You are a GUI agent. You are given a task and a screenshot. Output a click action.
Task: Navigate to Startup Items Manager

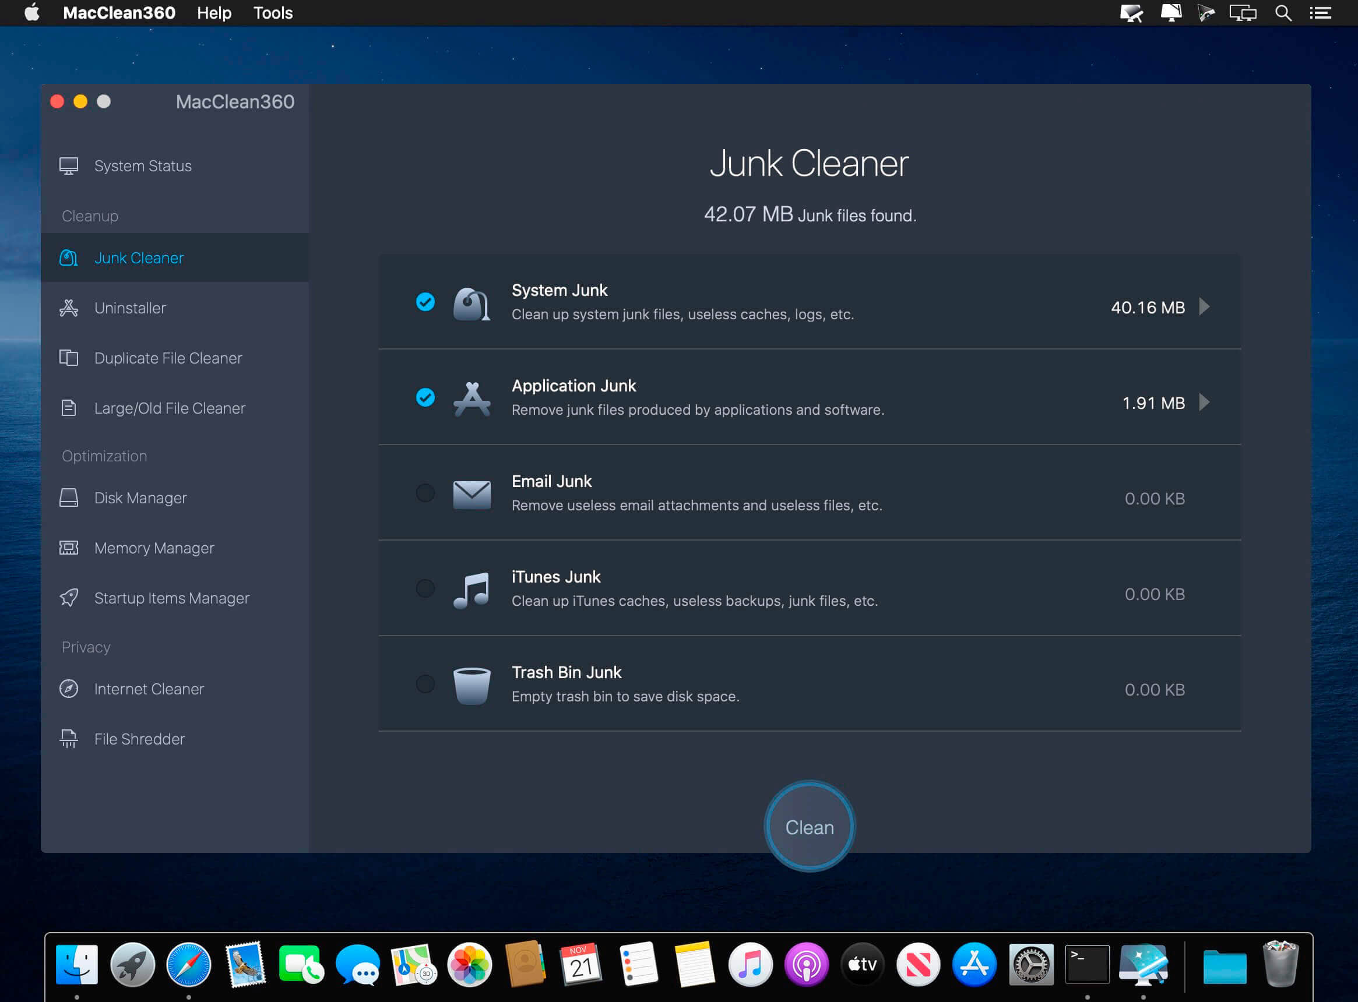click(172, 598)
